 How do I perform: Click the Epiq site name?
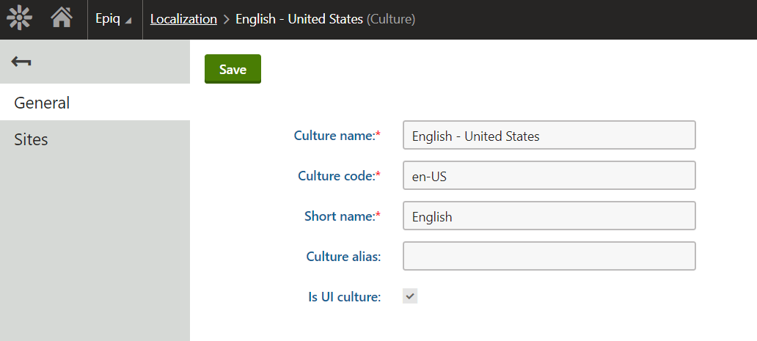[107, 19]
